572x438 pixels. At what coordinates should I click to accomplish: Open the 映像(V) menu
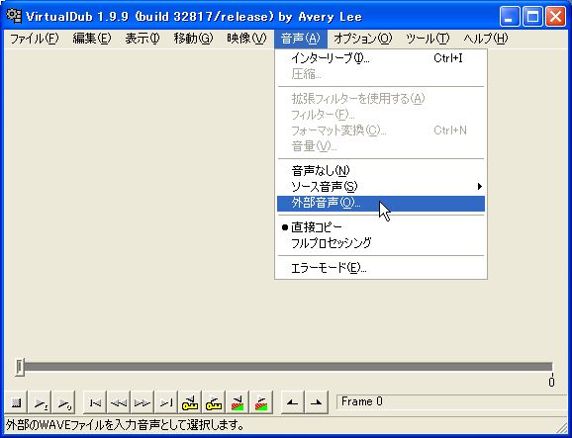(x=246, y=39)
